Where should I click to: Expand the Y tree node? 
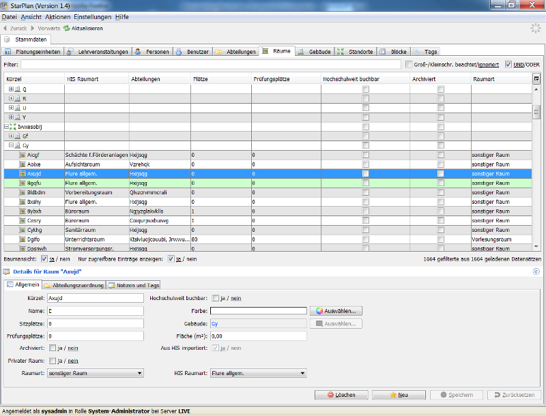pos(11,117)
